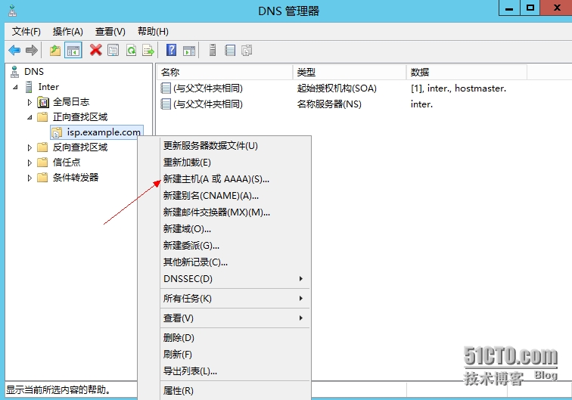Click the gray Forward arrow in toolbar
This screenshot has height=400, width=572.
click(32, 51)
